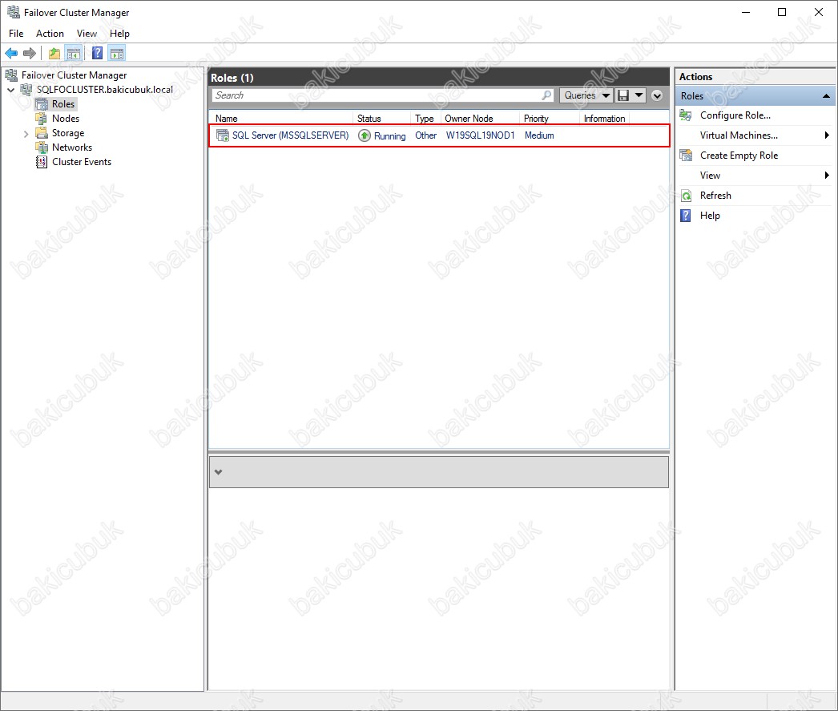Open the View submenu arrow in Actions
This screenshot has height=711, width=838.
(827, 176)
